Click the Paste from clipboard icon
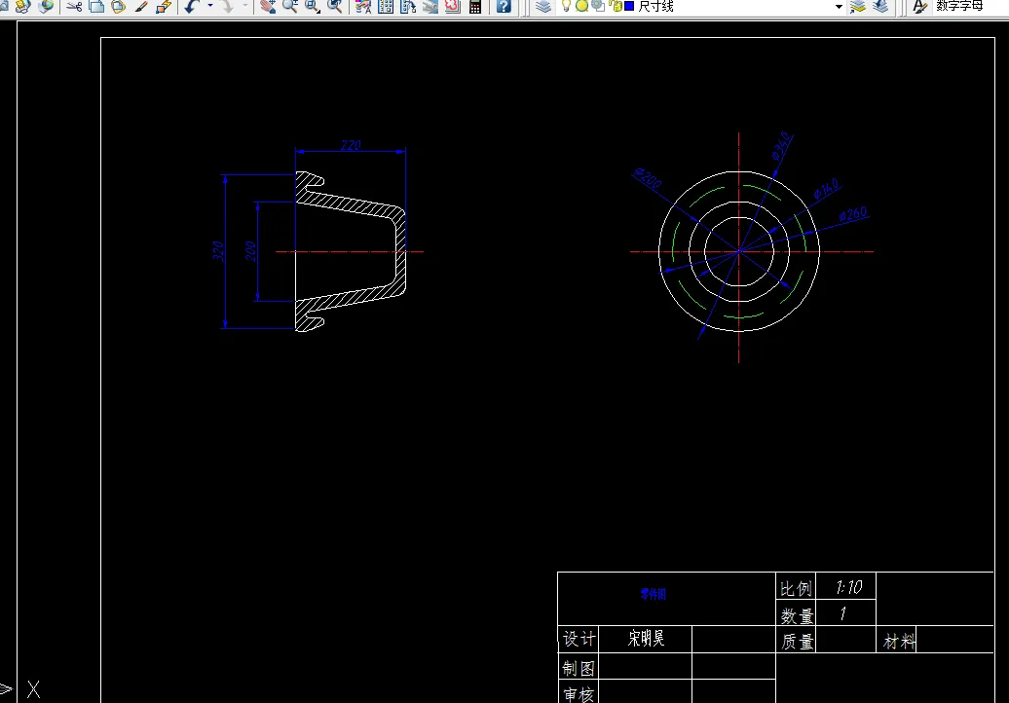Image resolution: width=1009 pixels, height=703 pixels. (119, 7)
